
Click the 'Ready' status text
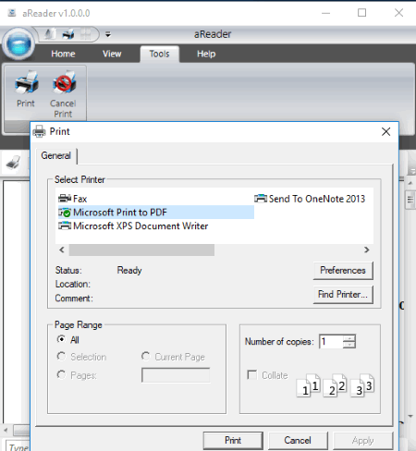pyautogui.click(x=129, y=271)
